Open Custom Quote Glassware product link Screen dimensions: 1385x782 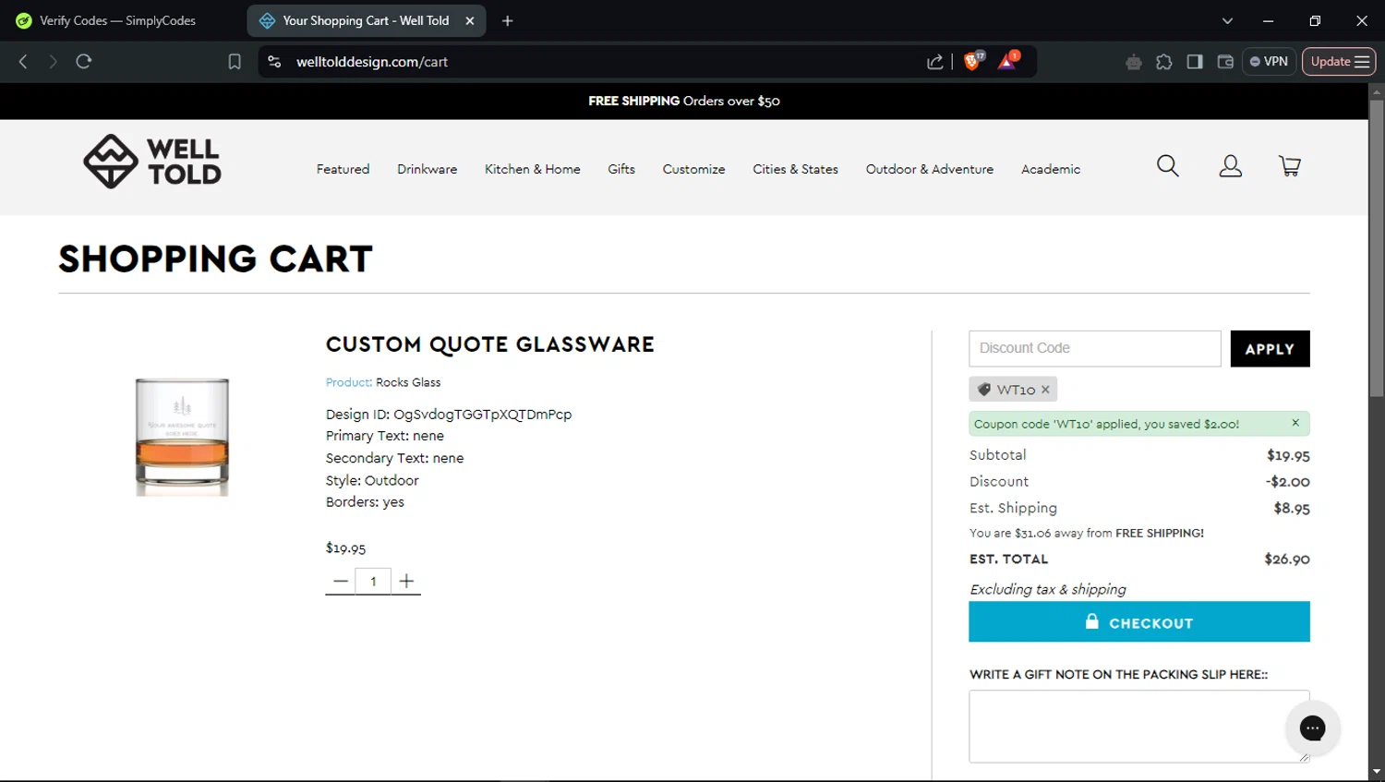[490, 344]
